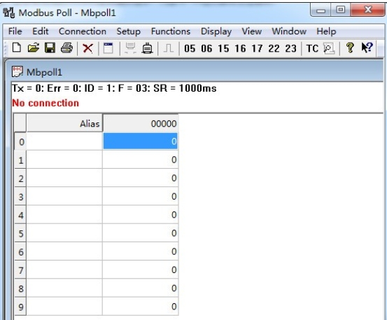This screenshot has width=387, height=320.
Task: Click the TC test center button
Action: [312, 48]
